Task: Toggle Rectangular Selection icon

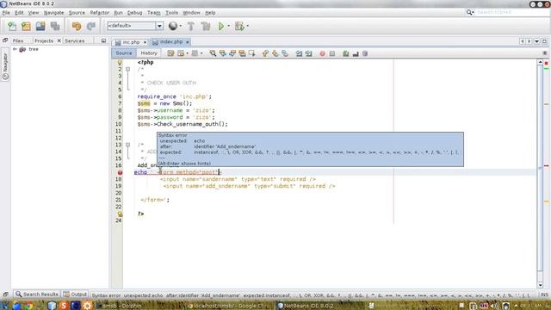Action: (252, 53)
